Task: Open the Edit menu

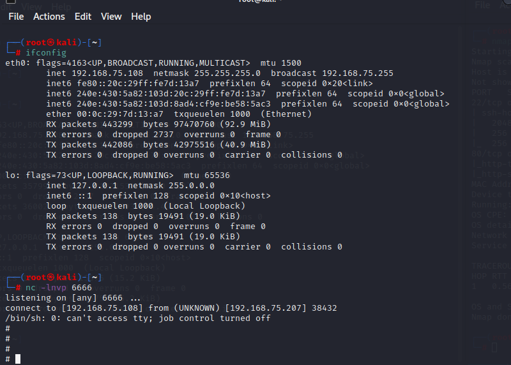Action: [83, 17]
